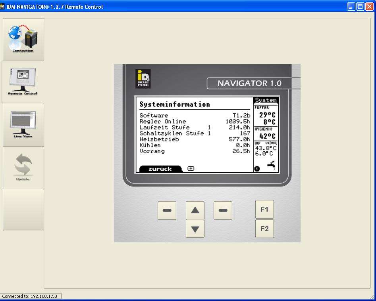The height and width of the screenshot is (301, 376).
Task: Hit the up arrow navigation key
Action: [x=195, y=210]
